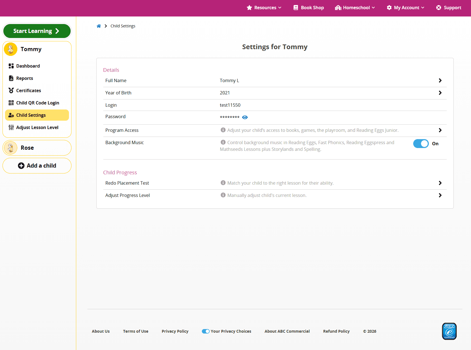
Task: Open the Homeschool dropdown menu
Action: point(355,8)
